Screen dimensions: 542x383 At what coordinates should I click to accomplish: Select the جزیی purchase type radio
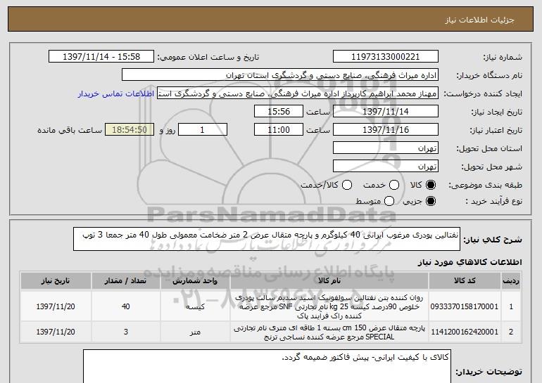point(431,201)
